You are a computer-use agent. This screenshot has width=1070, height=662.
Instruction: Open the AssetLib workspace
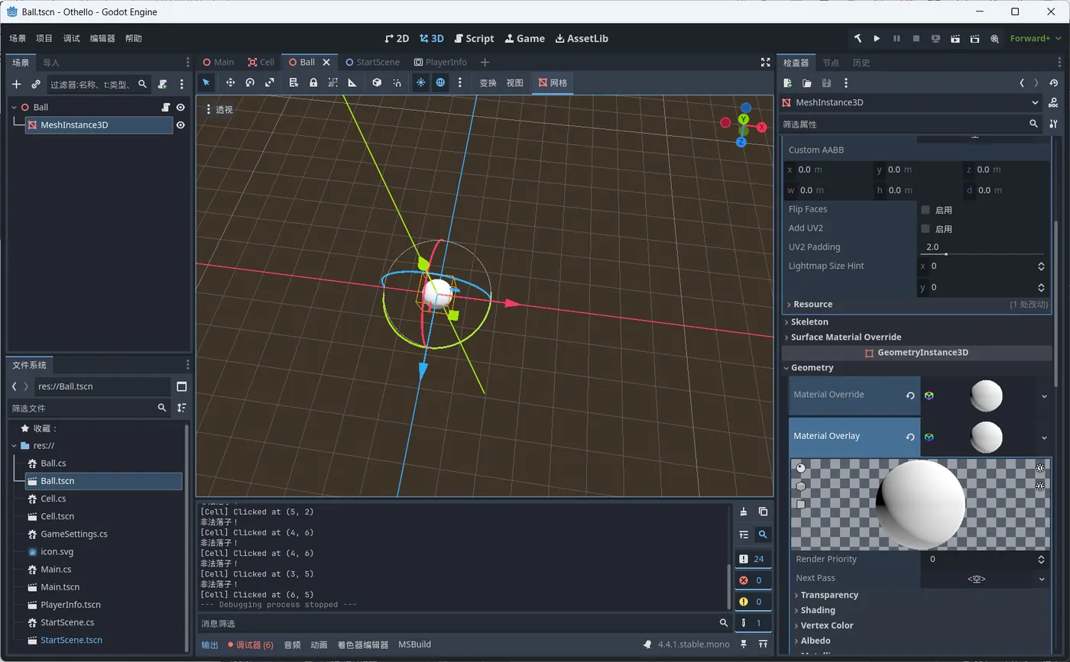click(x=582, y=38)
